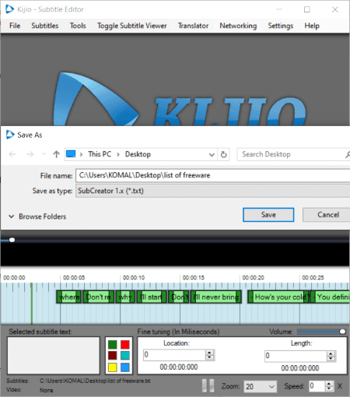
Task: Click the green playhead cursor on the timeline
Action: [x=32, y=304]
